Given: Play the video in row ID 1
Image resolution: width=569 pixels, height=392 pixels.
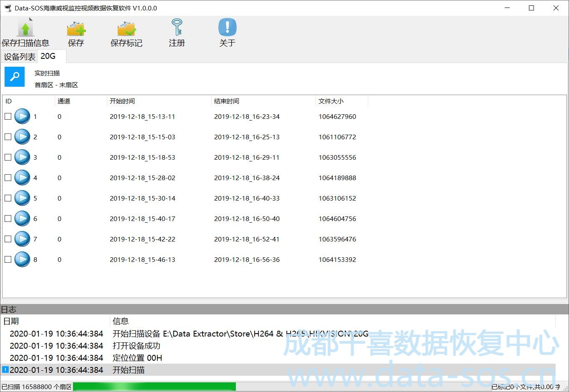Looking at the screenshot, I should pos(22,116).
